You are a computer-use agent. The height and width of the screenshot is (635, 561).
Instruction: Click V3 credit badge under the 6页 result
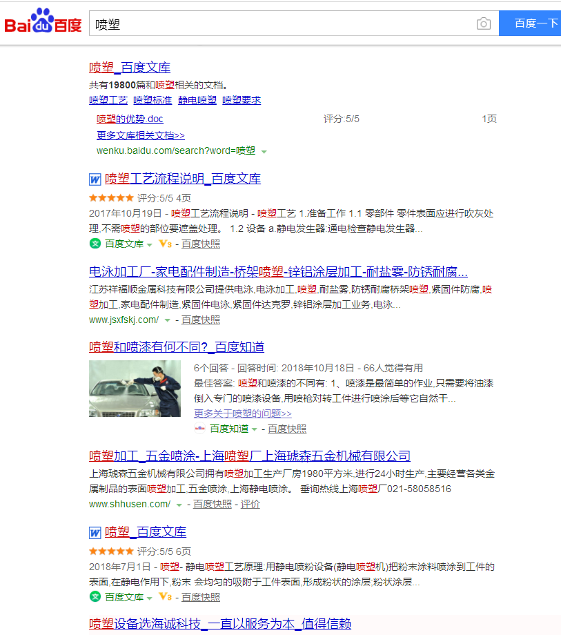click(165, 597)
